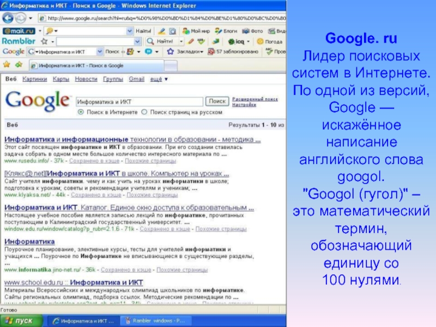Click the Google logo on the results page
436x327 pixels.
click(x=38, y=101)
